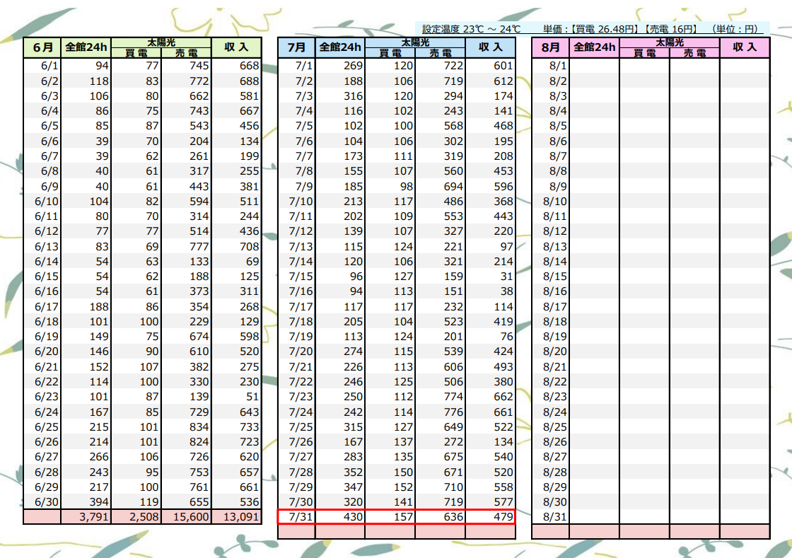Select the 6/6 date cell
Screen dimensions: 792x558
pos(42,141)
